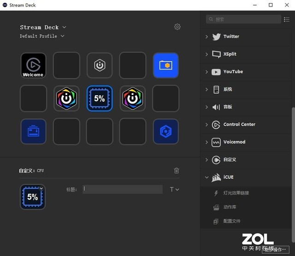The height and width of the screenshot is (256, 295).
Task: Select the blue toolbox key in the bottom row
Action: pyautogui.click(x=33, y=131)
